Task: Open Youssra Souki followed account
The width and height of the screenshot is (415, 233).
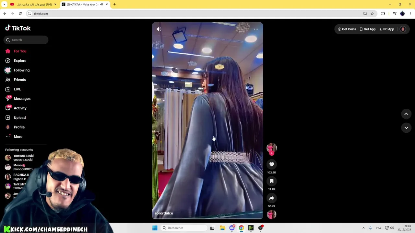Action: point(19,158)
